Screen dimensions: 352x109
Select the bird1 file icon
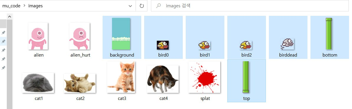tap(204, 45)
